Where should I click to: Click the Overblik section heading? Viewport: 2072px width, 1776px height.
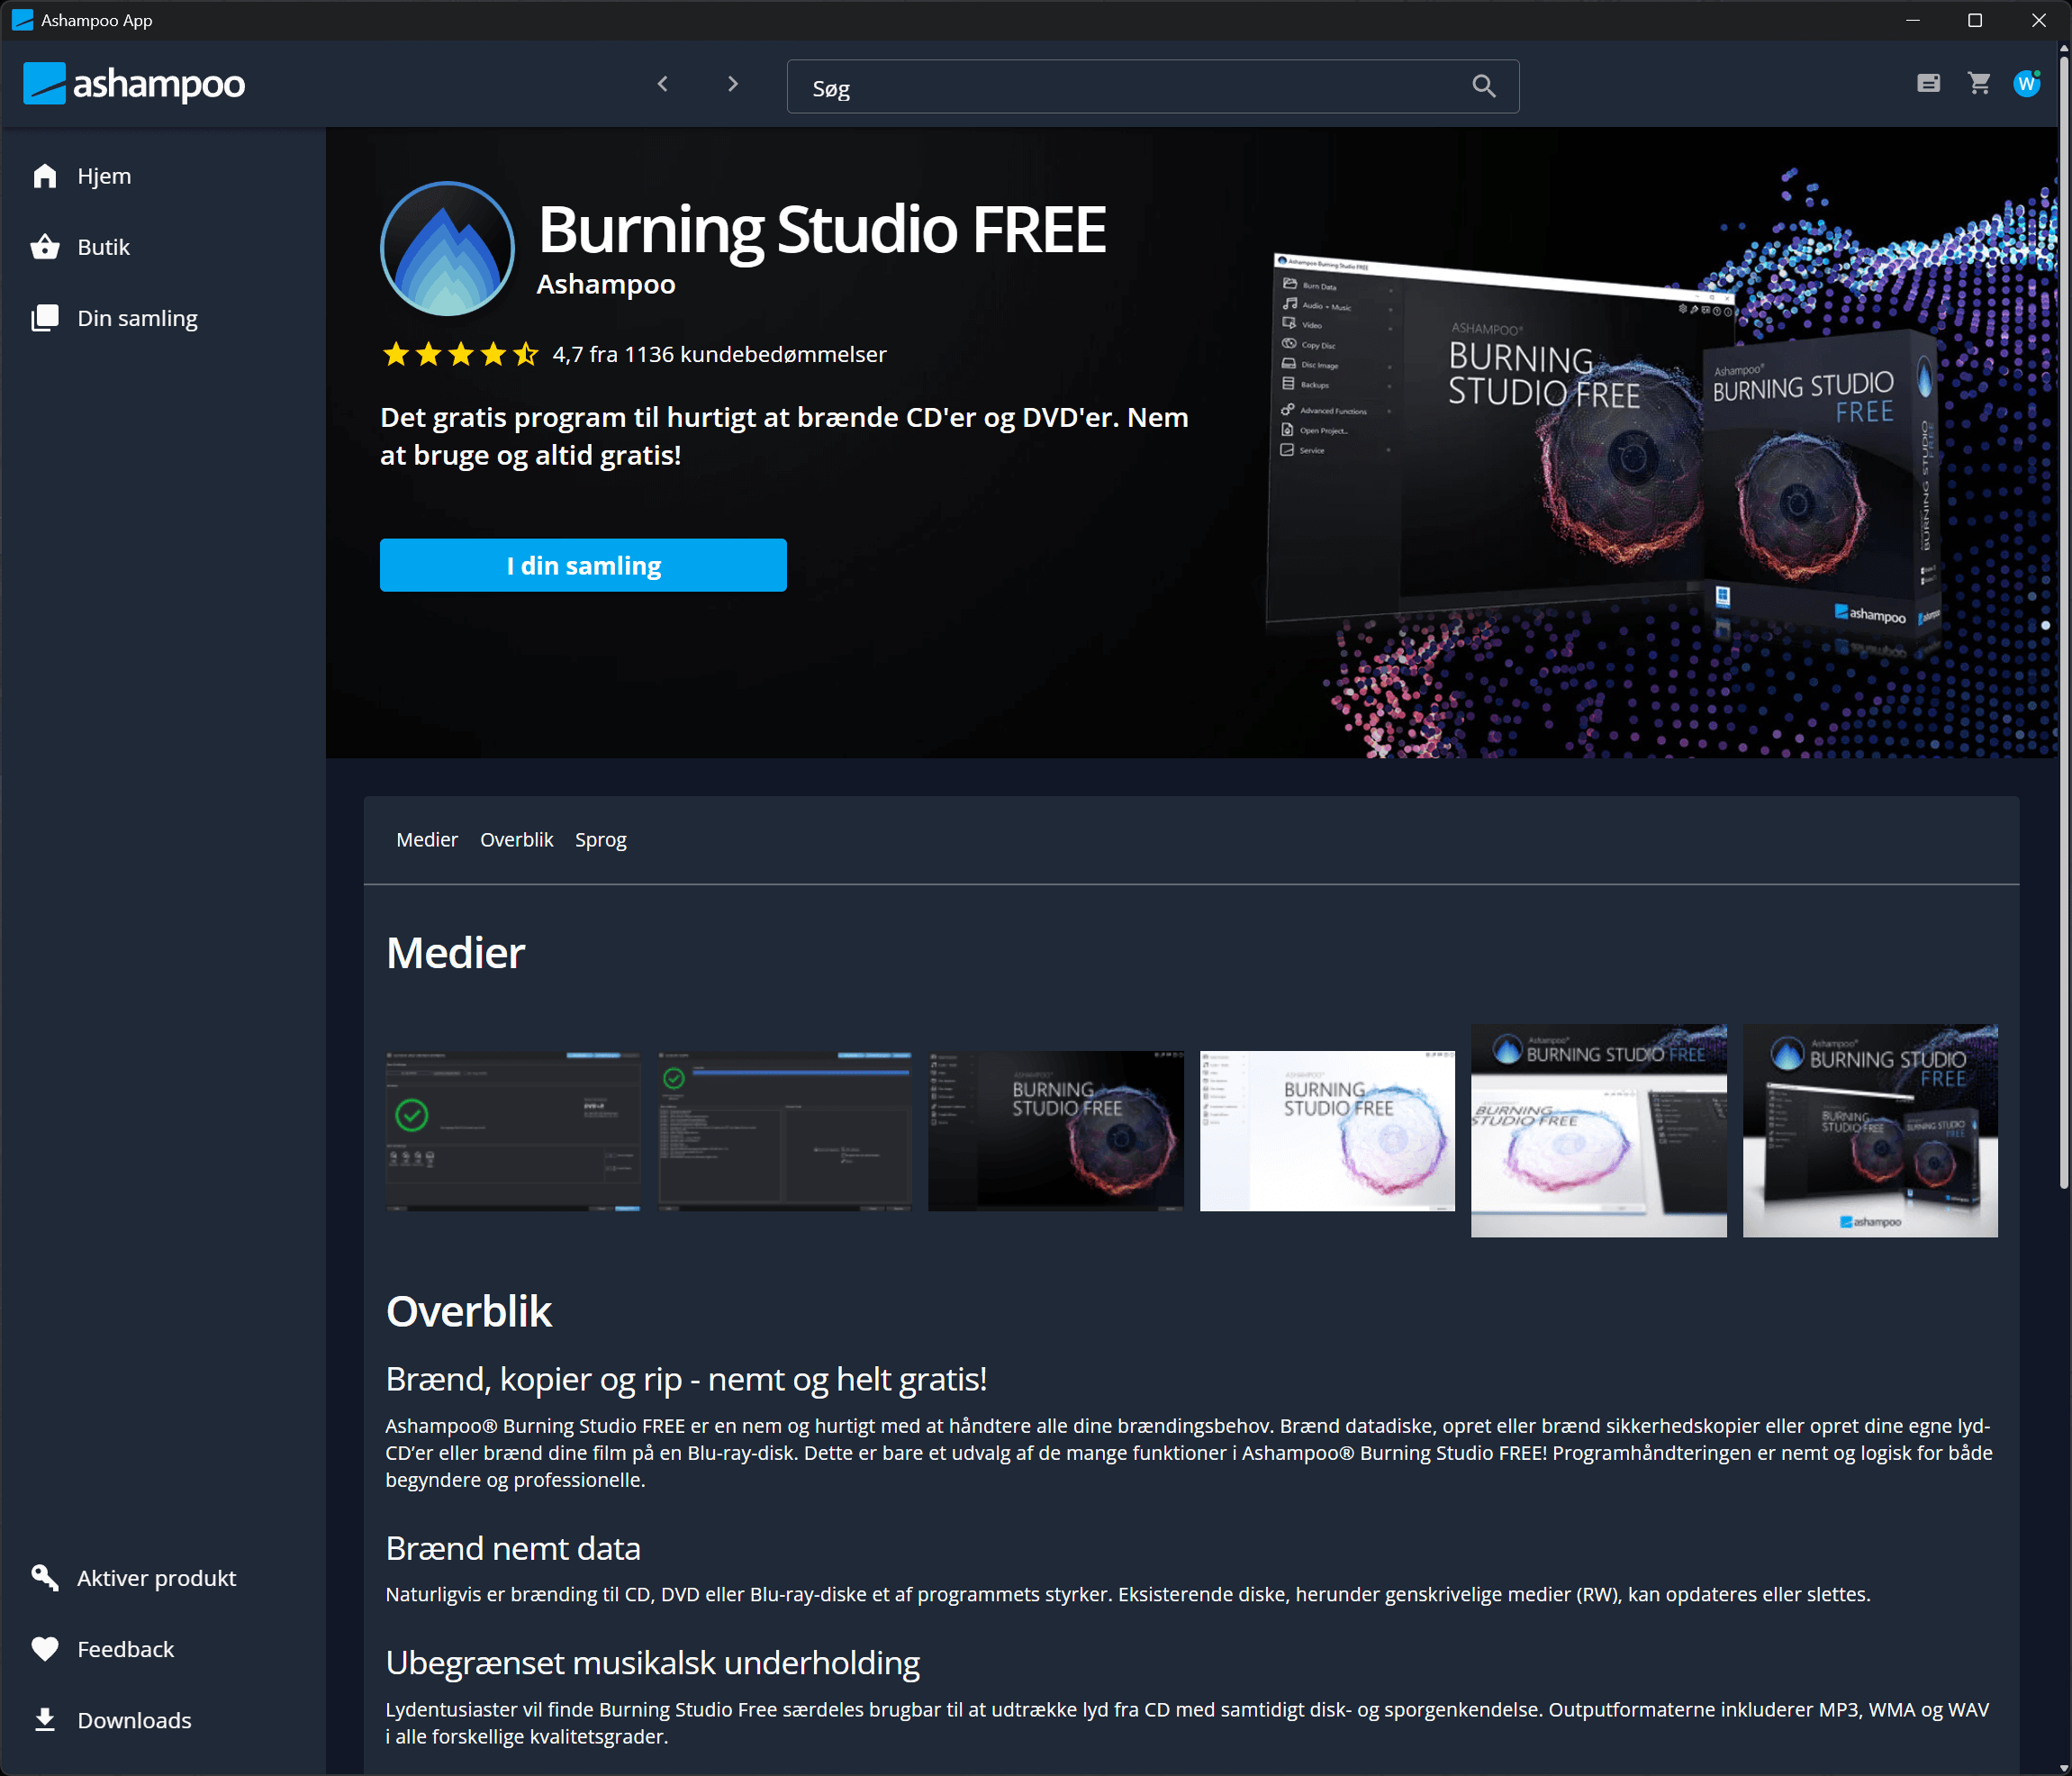tap(468, 1311)
